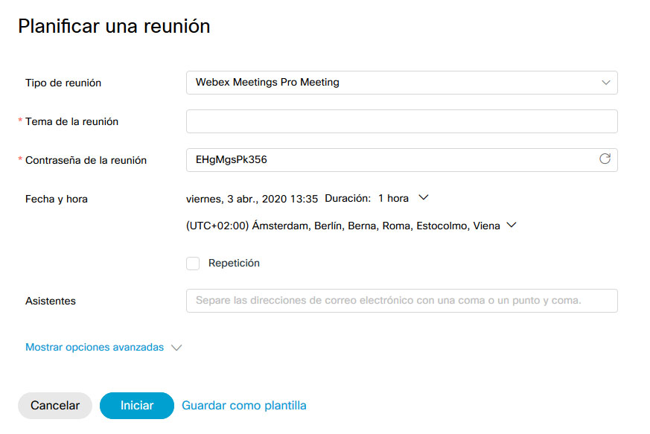Click the Asistentes email addresses field
Image resolution: width=650 pixels, height=434 pixels.
[401, 301]
